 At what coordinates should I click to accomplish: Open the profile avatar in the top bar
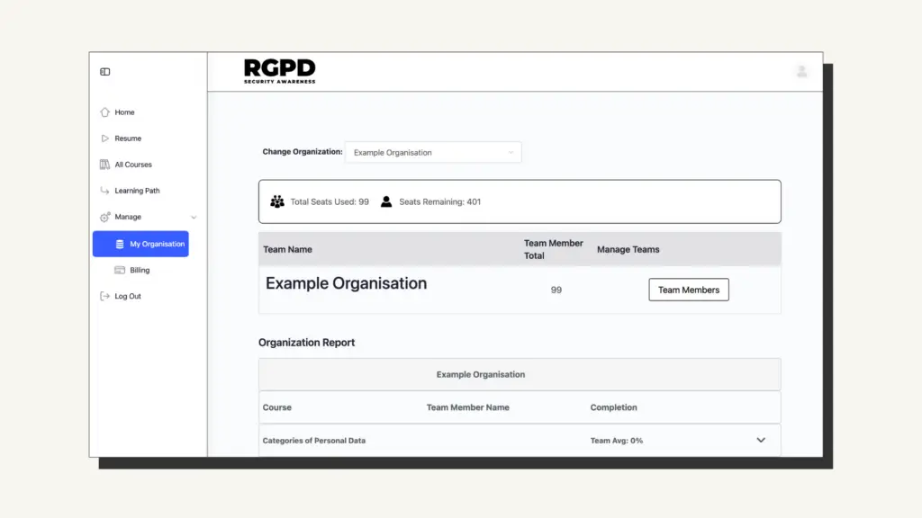click(801, 72)
